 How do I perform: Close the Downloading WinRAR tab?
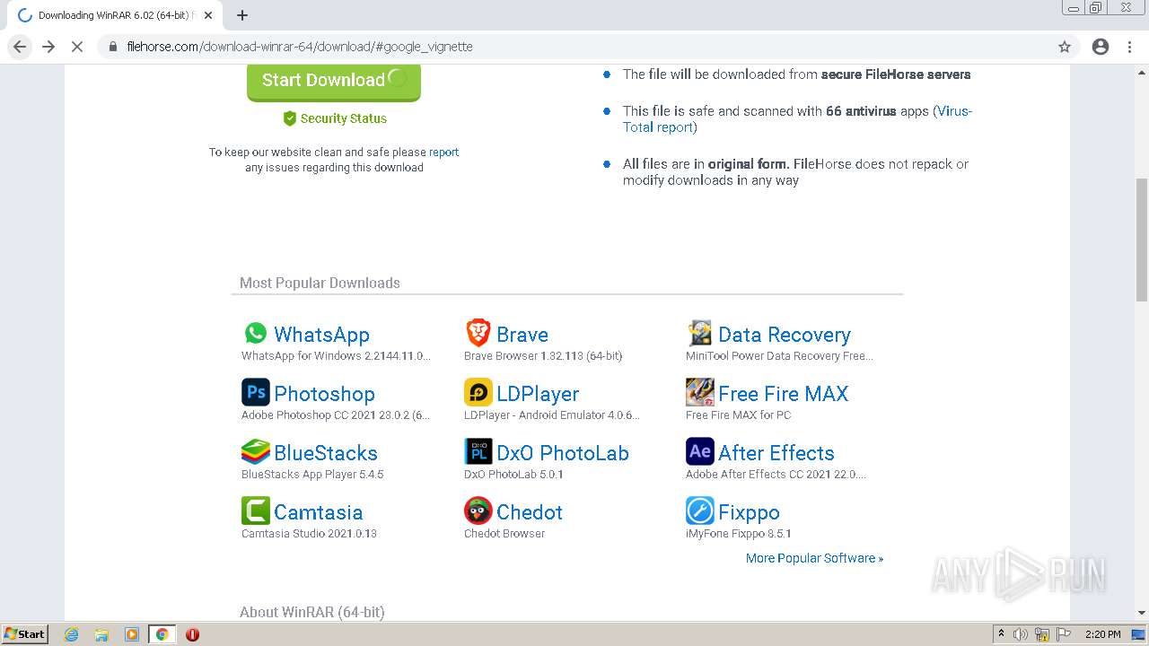point(208,15)
